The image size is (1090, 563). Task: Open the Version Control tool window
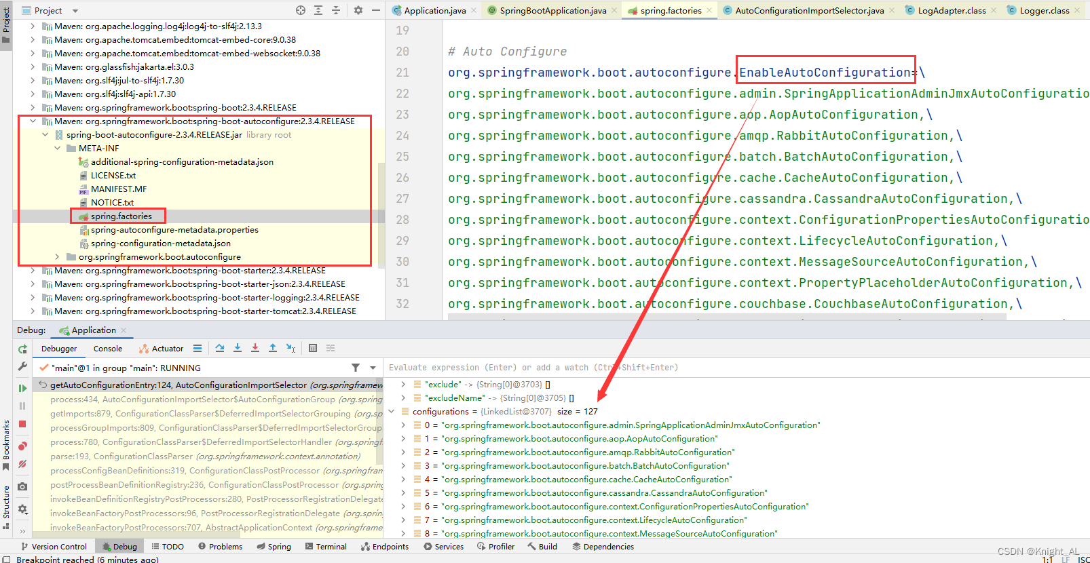coord(54,547)
